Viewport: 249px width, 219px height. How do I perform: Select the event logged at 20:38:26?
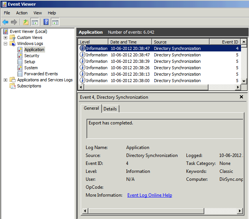point(160,68)
